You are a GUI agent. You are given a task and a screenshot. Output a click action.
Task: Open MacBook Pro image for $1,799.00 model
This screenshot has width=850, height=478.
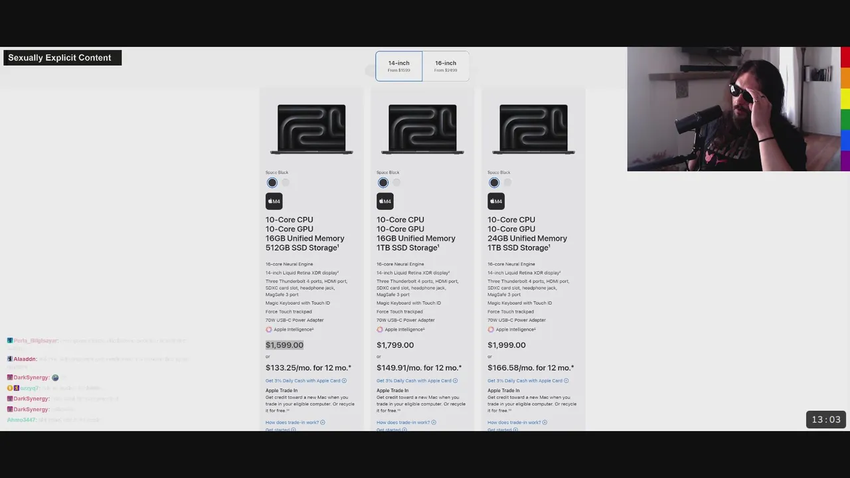pos(422,129)
